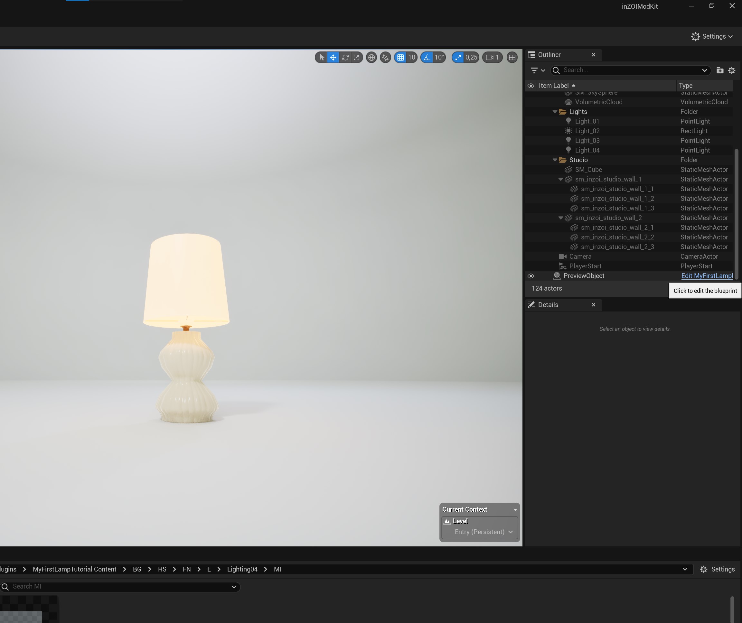
Task: Open content browser path history dropdown
Action: tap(685, 569)
